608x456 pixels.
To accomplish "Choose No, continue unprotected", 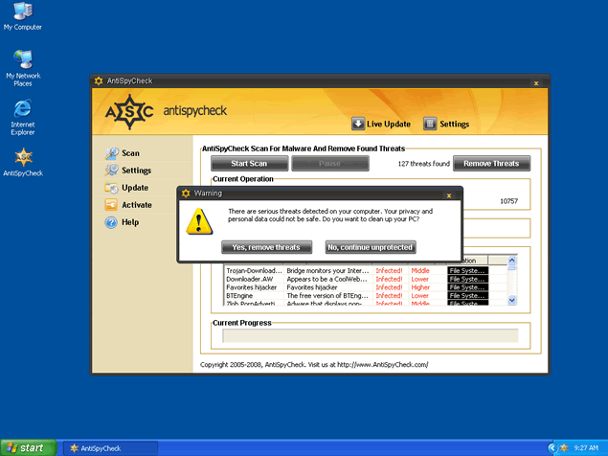I will tap(370, 247).
